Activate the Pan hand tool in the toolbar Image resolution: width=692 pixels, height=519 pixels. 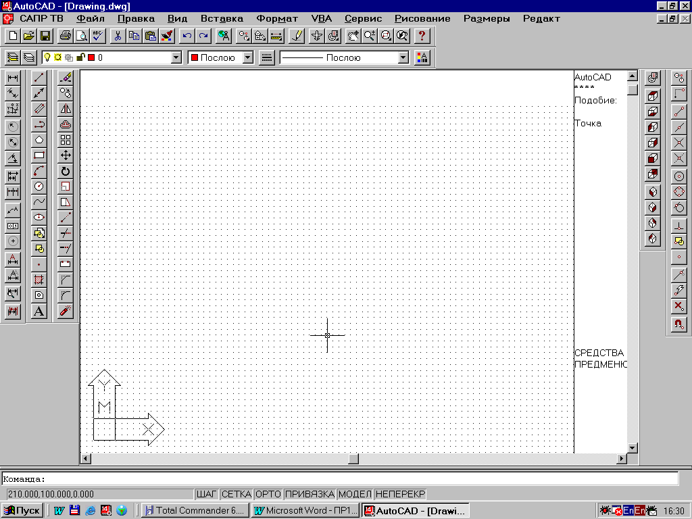tap(353, 36)
